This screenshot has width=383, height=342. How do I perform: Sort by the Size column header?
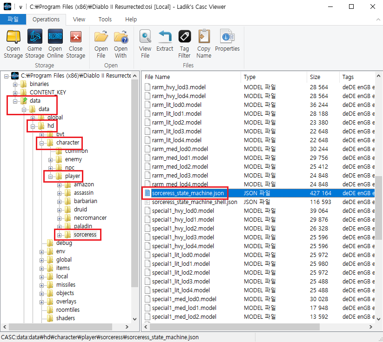(x=323, y=77)
